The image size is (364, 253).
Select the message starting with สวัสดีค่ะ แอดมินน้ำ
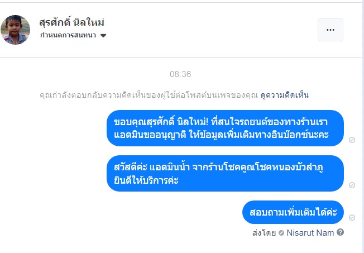click(x=225, y=173)
